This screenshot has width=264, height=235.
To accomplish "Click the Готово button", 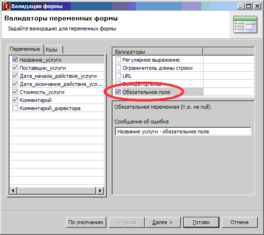I will (201, 222).
